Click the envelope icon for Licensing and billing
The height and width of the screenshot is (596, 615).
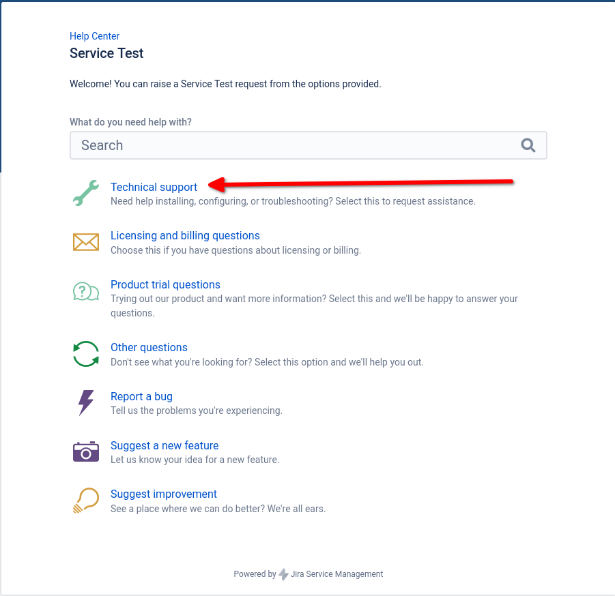pyautogui.click(x=86, y=242)
